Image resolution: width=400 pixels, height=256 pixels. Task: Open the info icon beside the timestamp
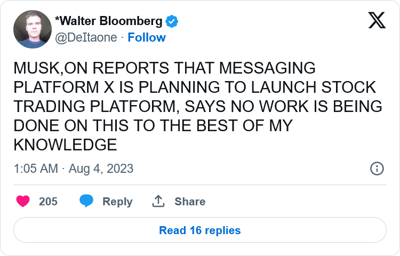(377, 169)
